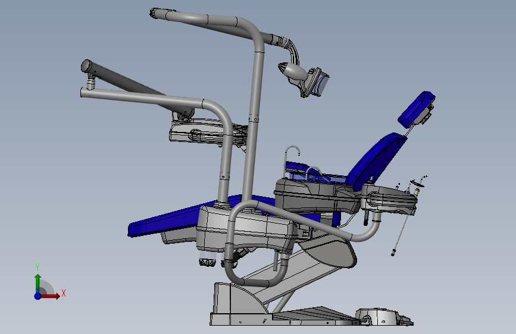Click the red X axis arrow of the triad

pos(51,296)
